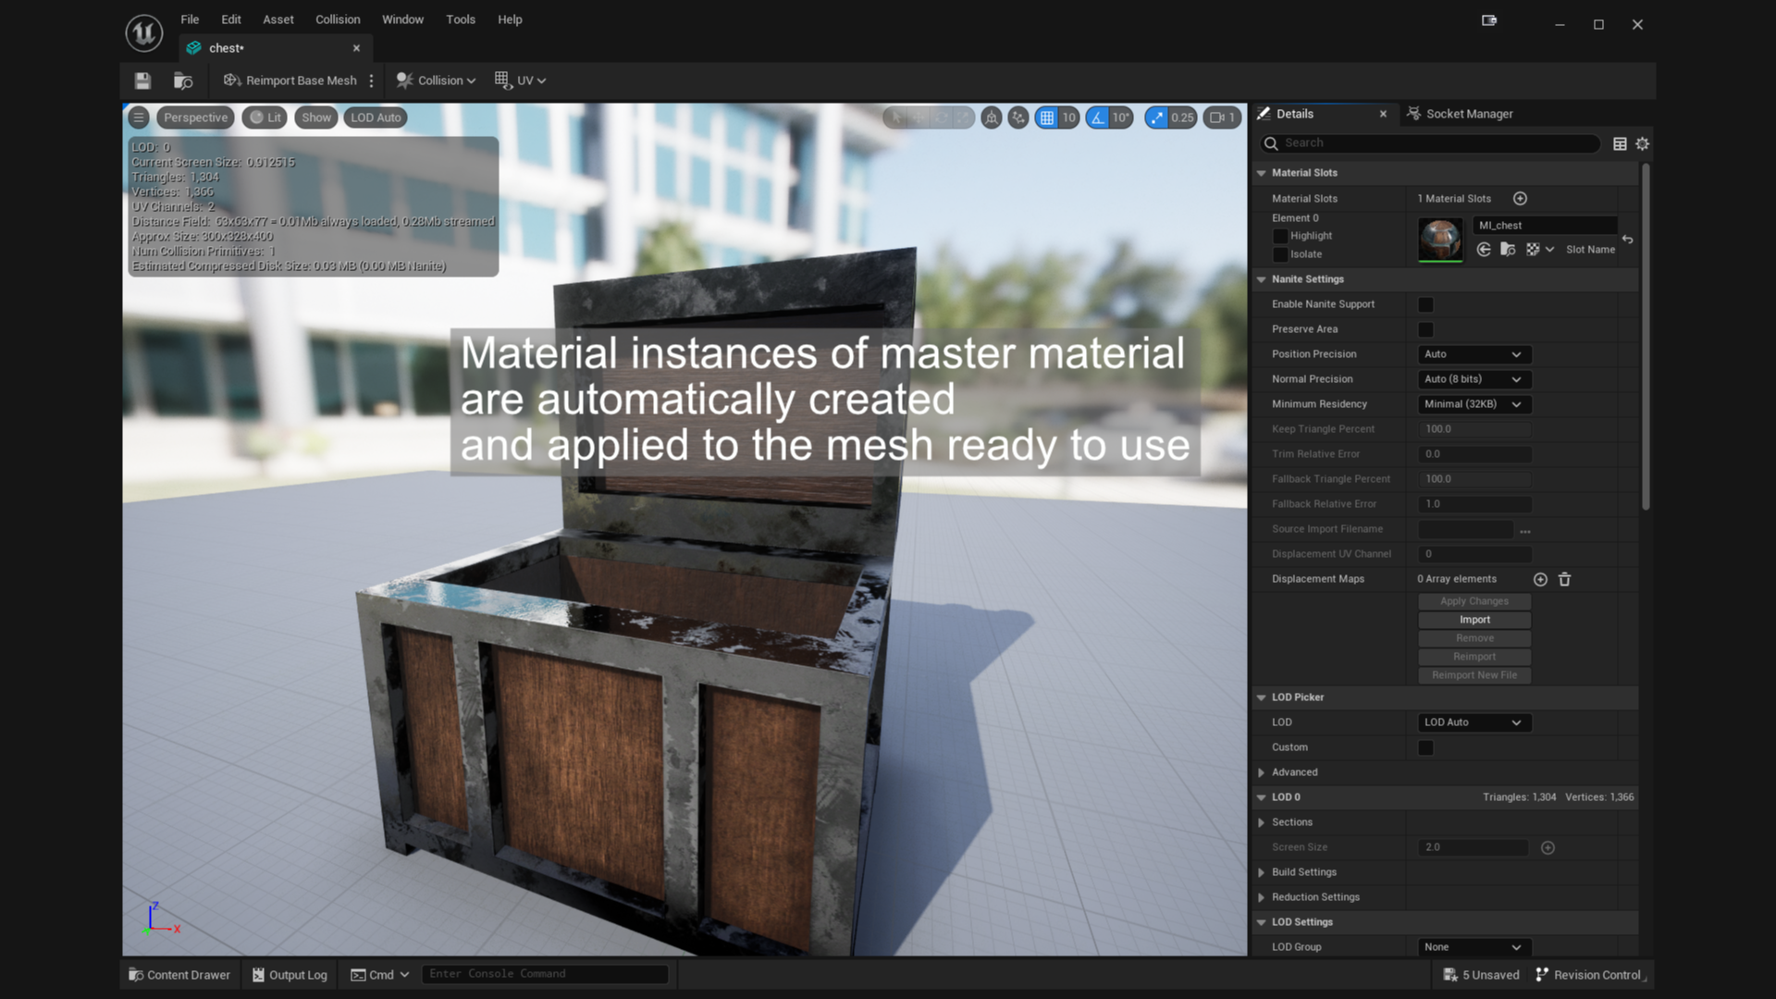This screenshot has height=999, width=1776.
Task: Click the MI_chest material thumbnail
Action: tap(1440, 240)
